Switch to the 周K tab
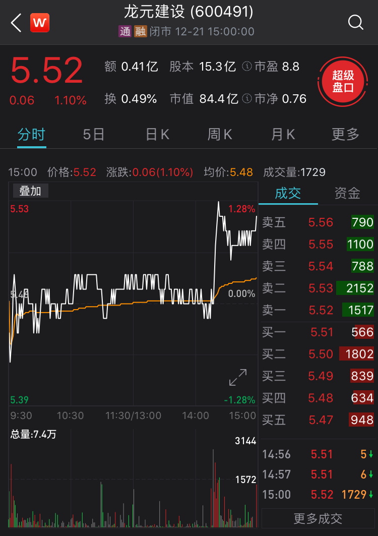Screen dimensions: 378x536 [220, 134]
